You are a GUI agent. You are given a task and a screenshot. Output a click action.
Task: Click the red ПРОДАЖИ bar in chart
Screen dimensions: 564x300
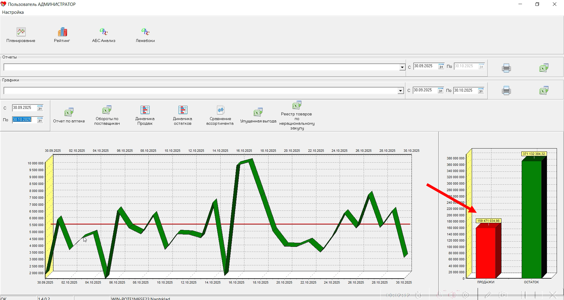point(486,252)
